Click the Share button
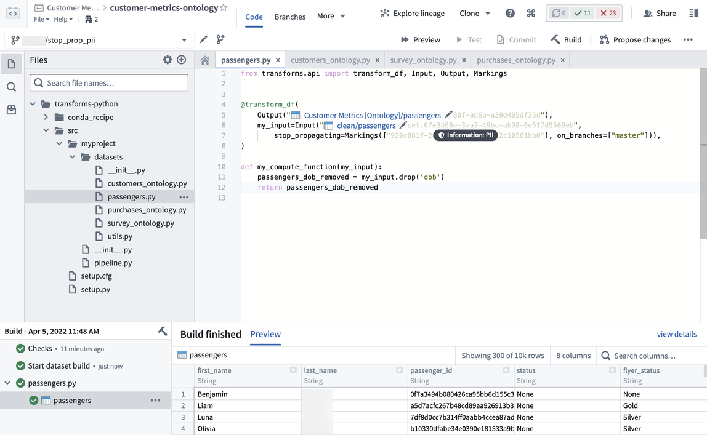This screenshot has height=435, width=707. coord(659,13)
